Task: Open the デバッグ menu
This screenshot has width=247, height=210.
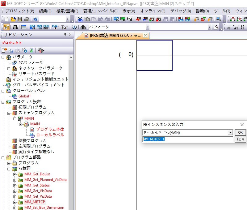Action: click(181, 11)
